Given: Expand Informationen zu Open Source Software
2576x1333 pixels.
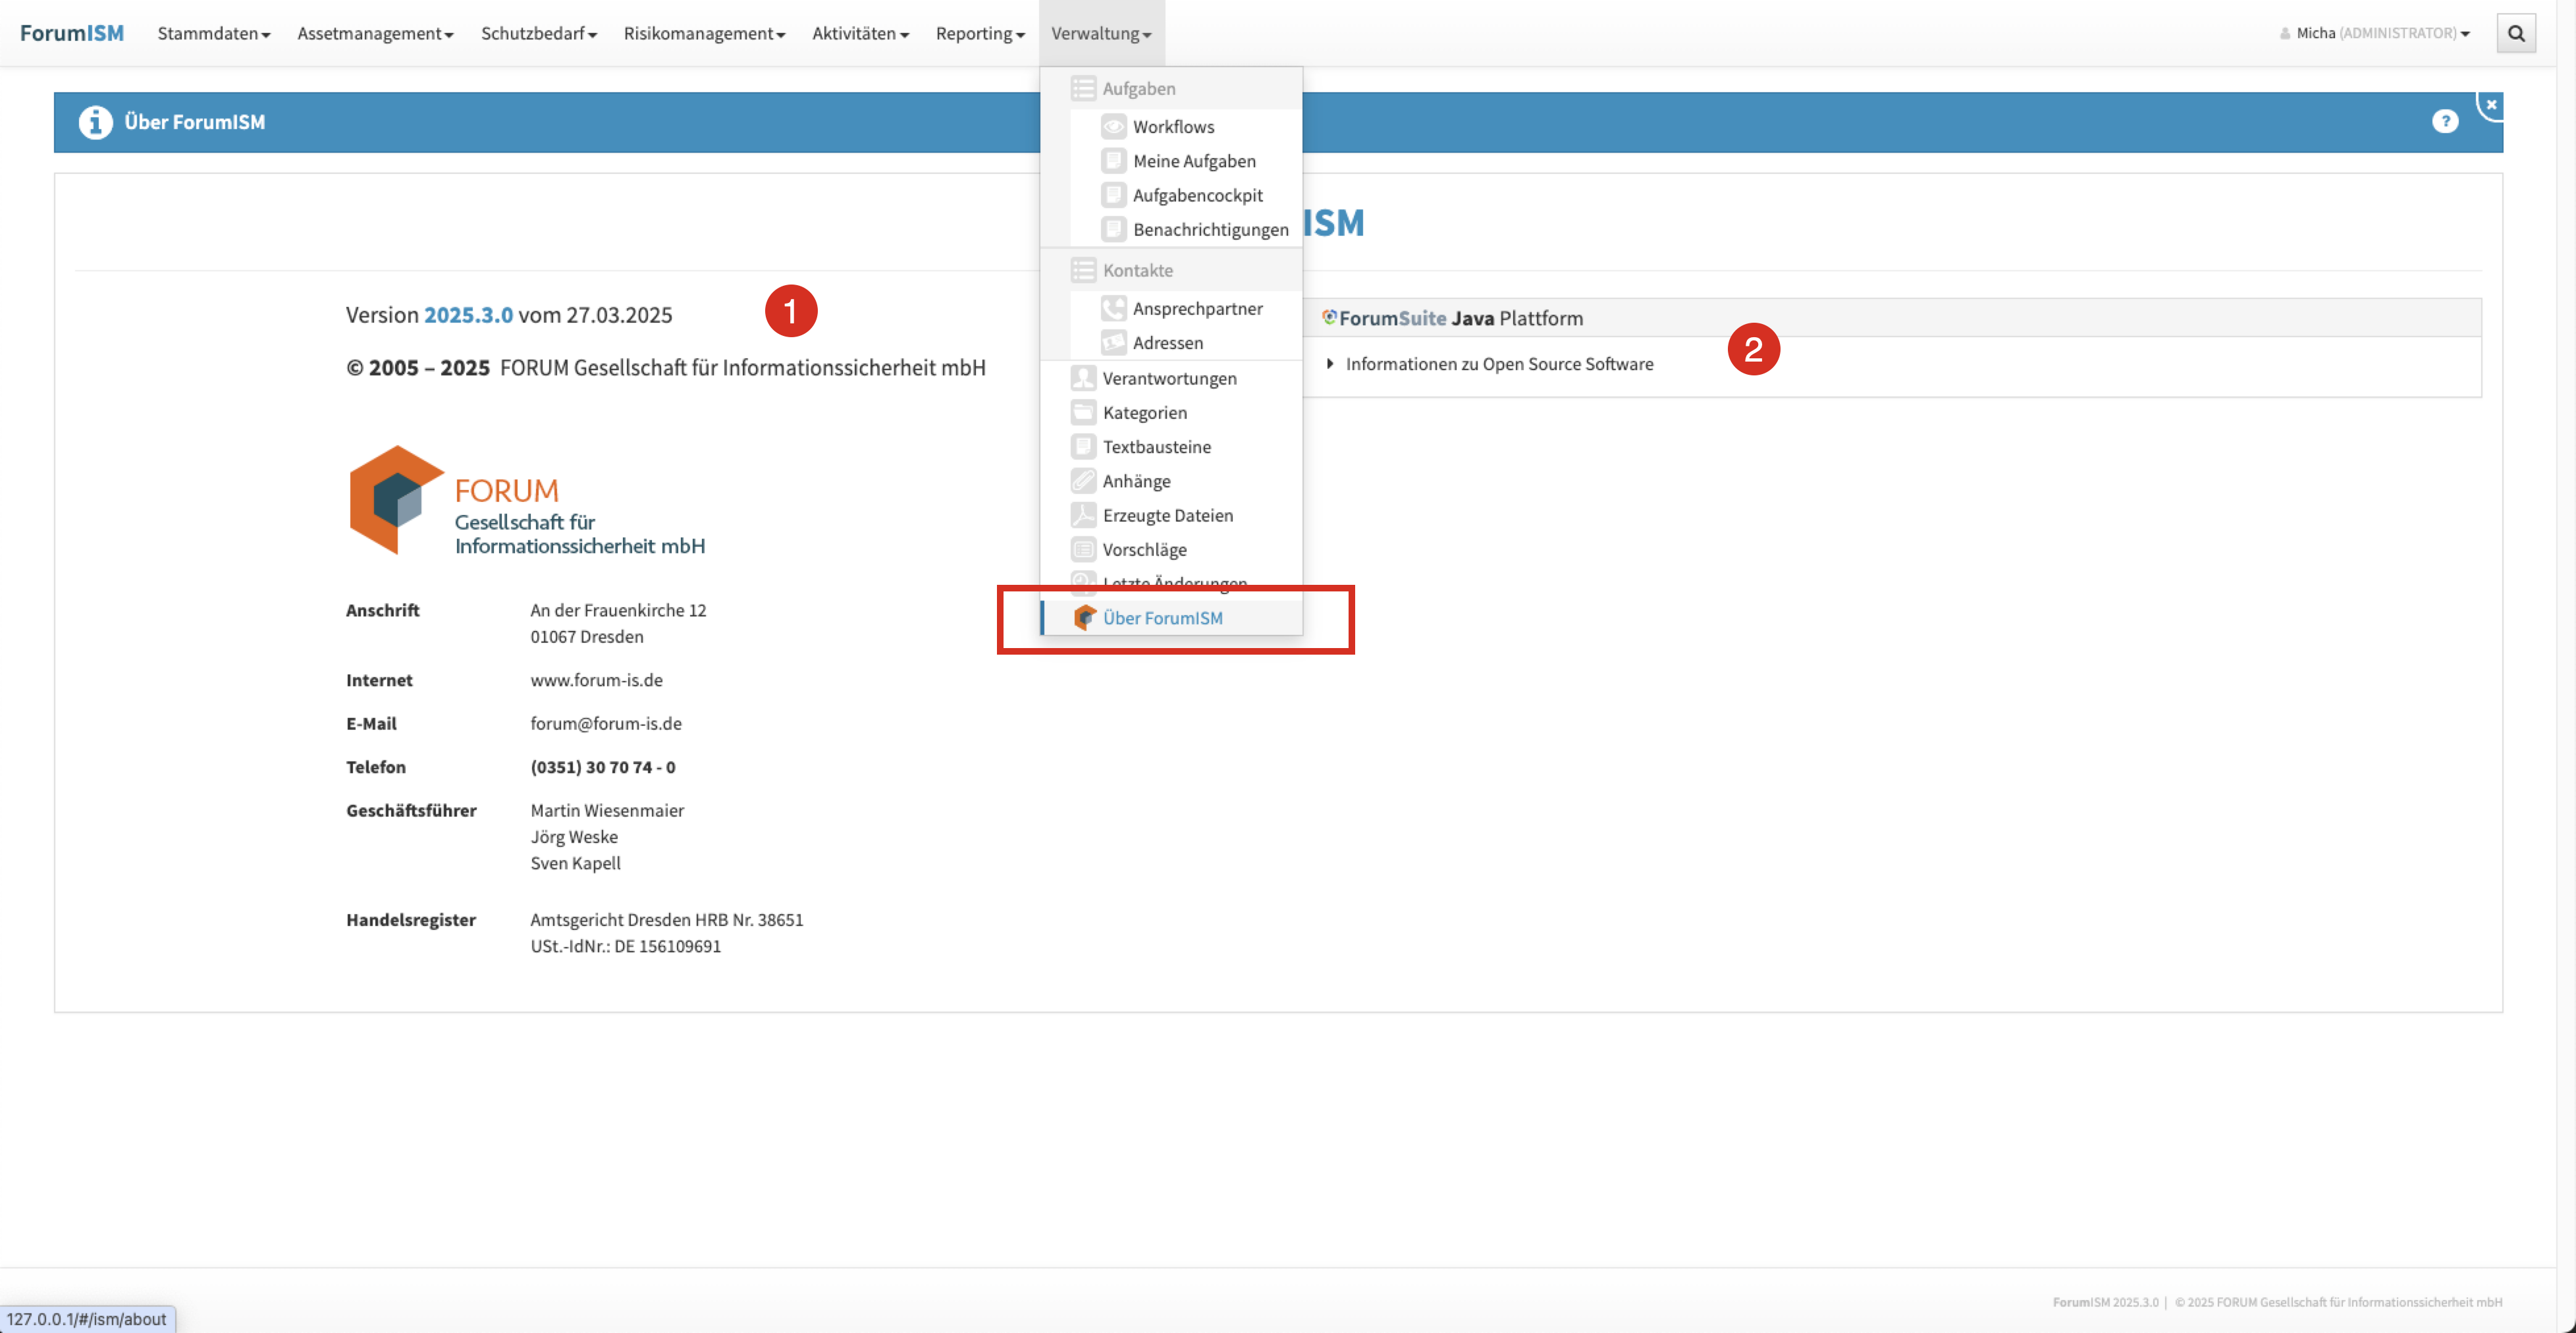Looking at the screenshot, I should (x=1498, y=364).
